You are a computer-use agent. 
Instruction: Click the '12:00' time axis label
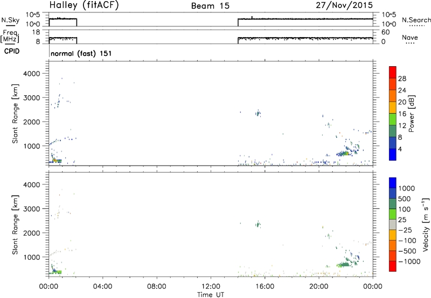coord(211,287)
